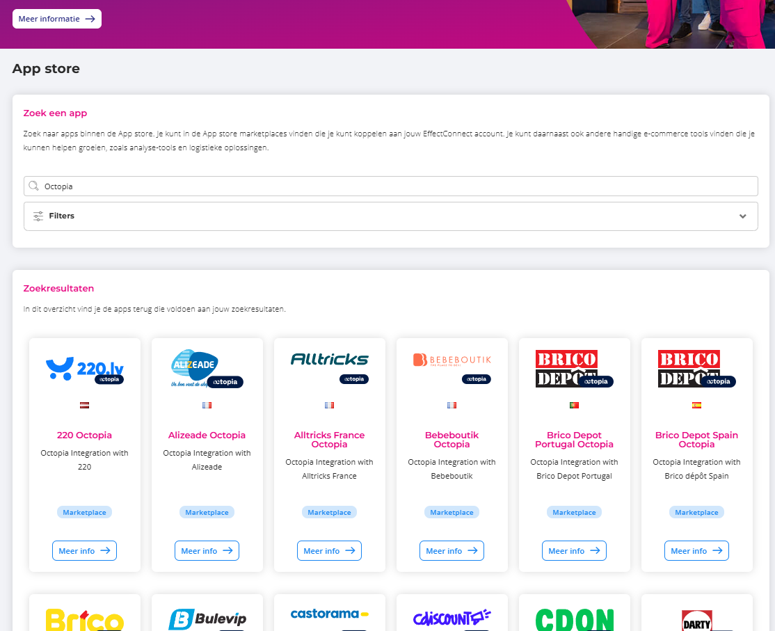
Task: Click Meer info for Brico Depot Portugal Octopia
Action: click(x=575, y=551)
